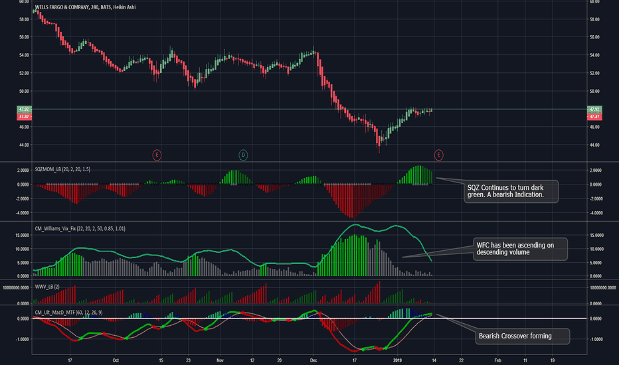Click the 'Feb' date label on time axis

coord(498,360)
